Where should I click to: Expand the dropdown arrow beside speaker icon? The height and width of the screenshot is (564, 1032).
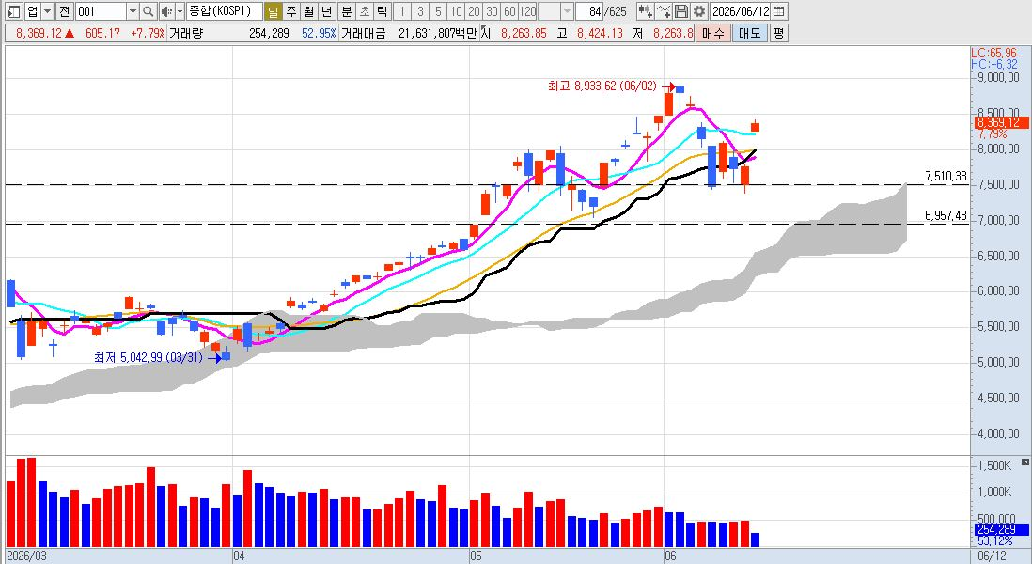point(180,11)
